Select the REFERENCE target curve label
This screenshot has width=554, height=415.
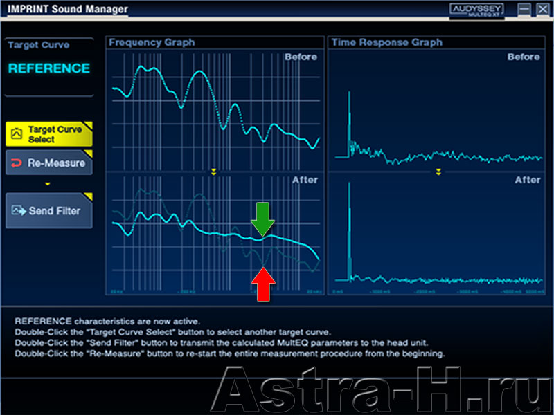(49, 68)
